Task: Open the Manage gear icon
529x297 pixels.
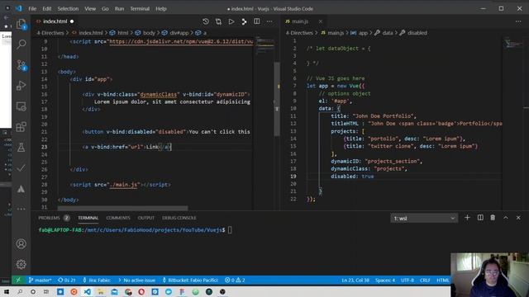Action: coord(21,264)
